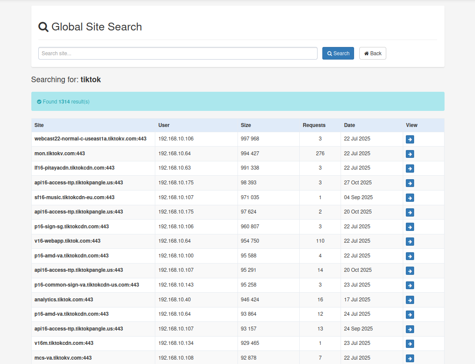Select the analytics.tiktok.com:443 site name

(64, 300)
